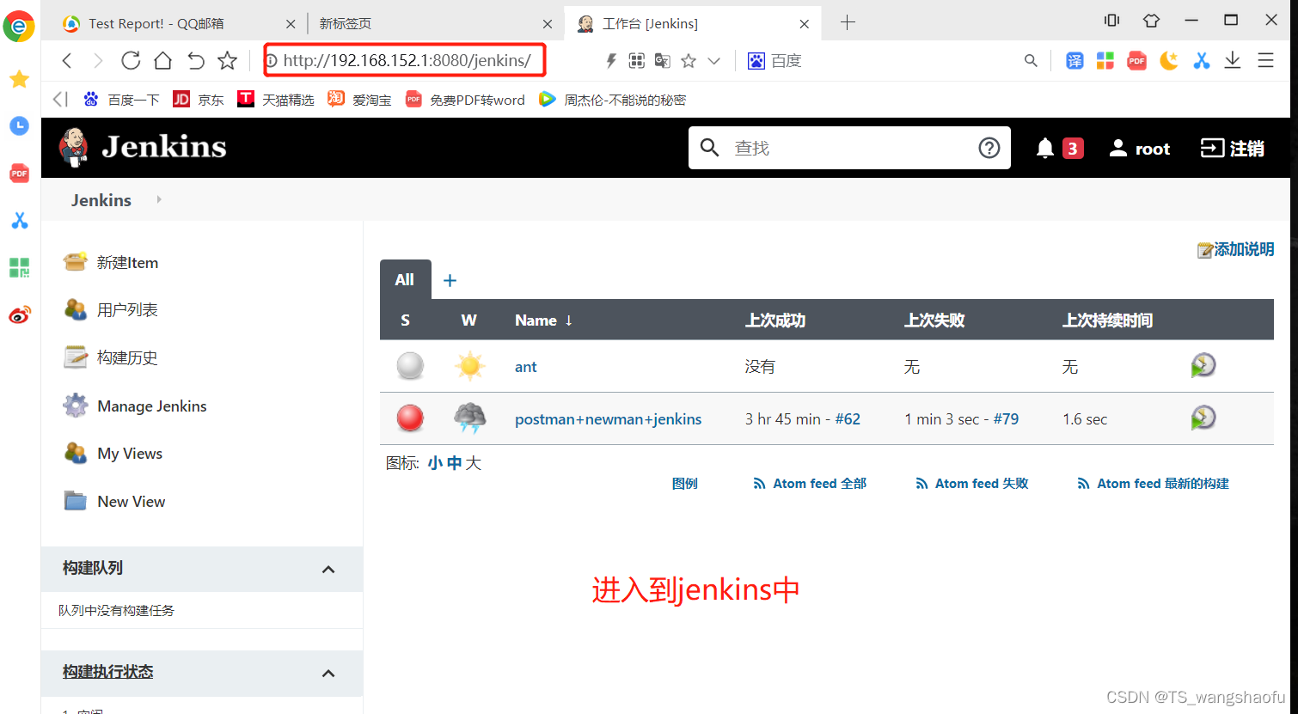Click the grey status ball for ant
Image resolution: width=1298 pixels, height=714 pixels.
coord(410,366)
